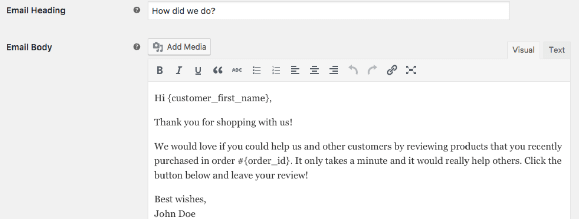
Task: Undo the last edit
Action: (x=353, y=70)
